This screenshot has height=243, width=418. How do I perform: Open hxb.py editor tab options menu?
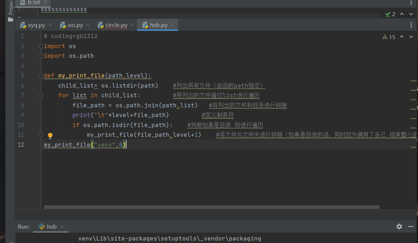[x=411, y=25]
